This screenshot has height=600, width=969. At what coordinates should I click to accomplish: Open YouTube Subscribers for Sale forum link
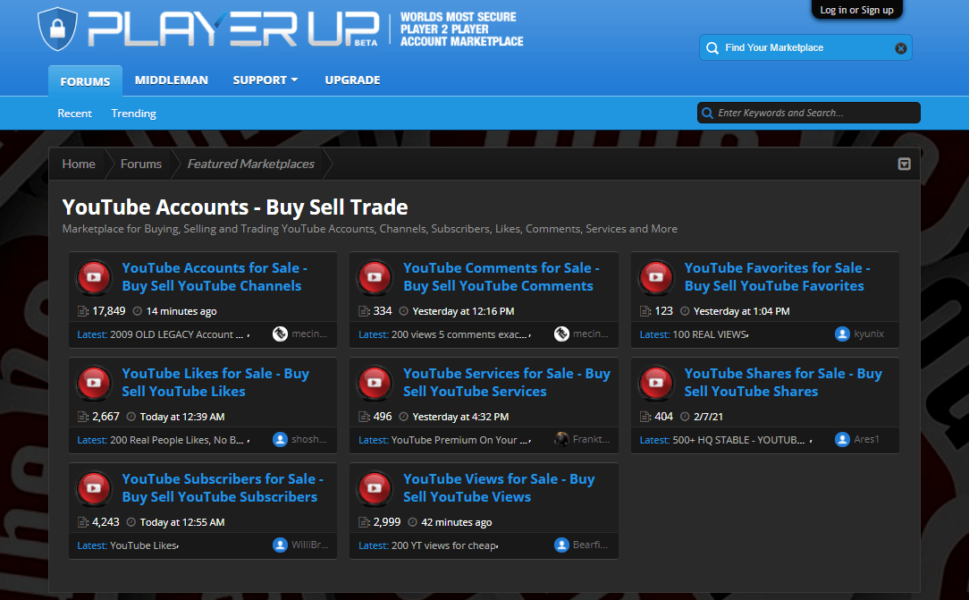coord(223,488)
